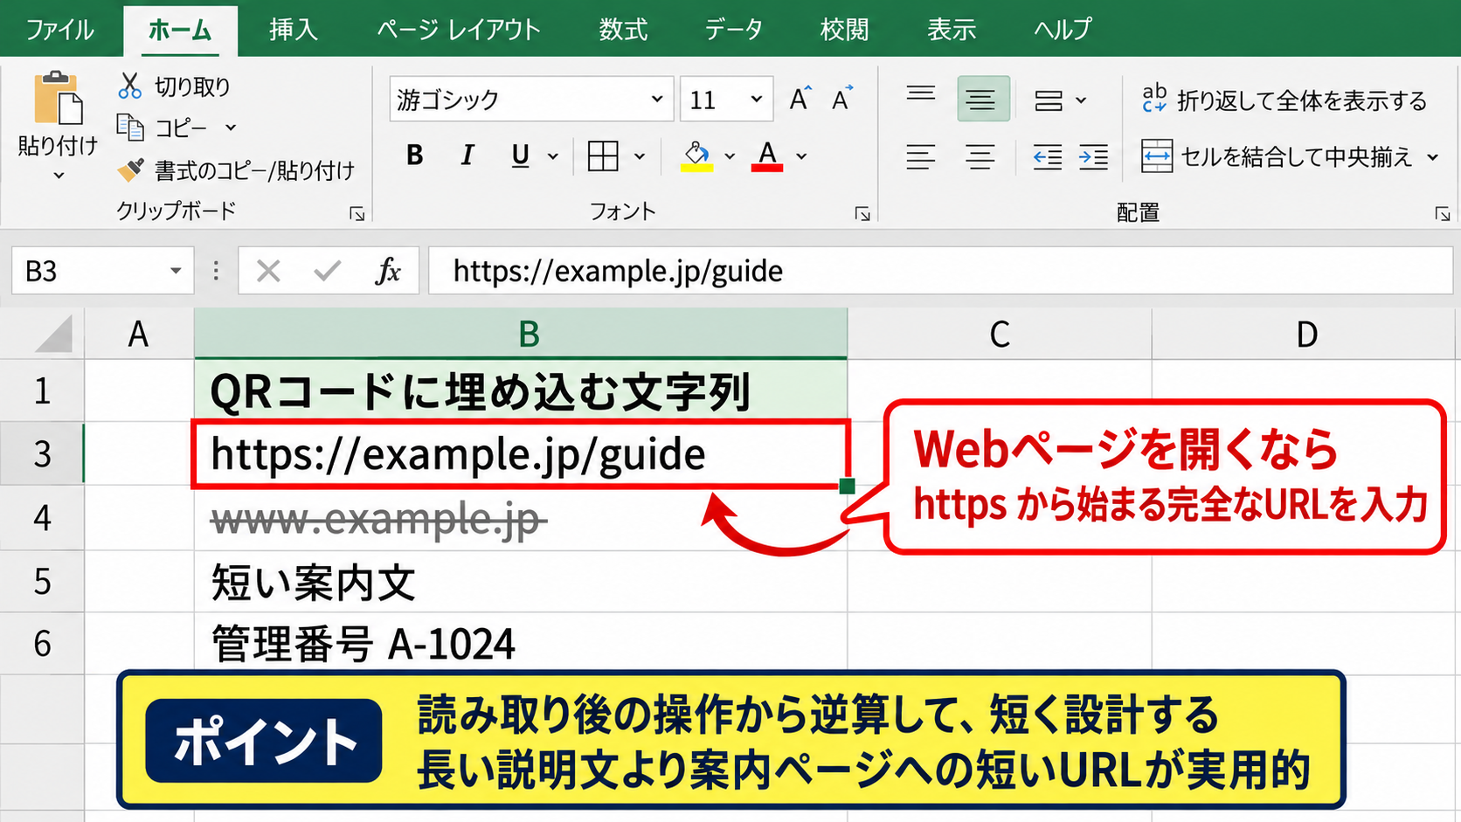Viewport: 1461px width, 822px height.
Task: Select column B header
Action: point(521,334)
